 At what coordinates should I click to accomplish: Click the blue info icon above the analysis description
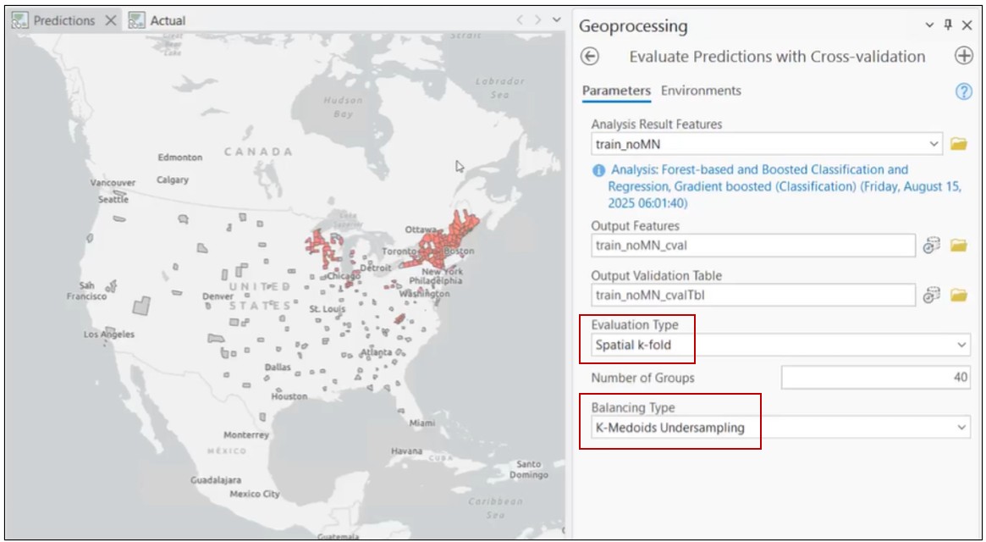600,169
